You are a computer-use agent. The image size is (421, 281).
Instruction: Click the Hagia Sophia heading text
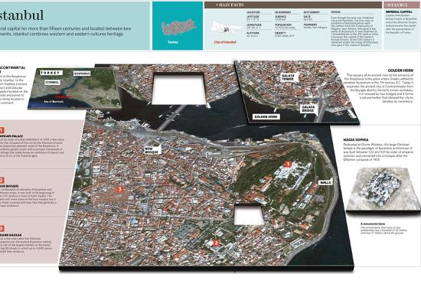pos(356,140)
